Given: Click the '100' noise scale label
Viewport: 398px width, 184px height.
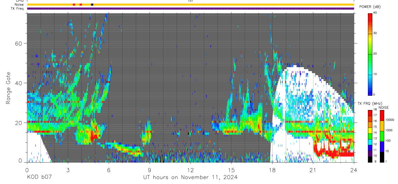Looking at the screenshot, I should coord(388,141).
